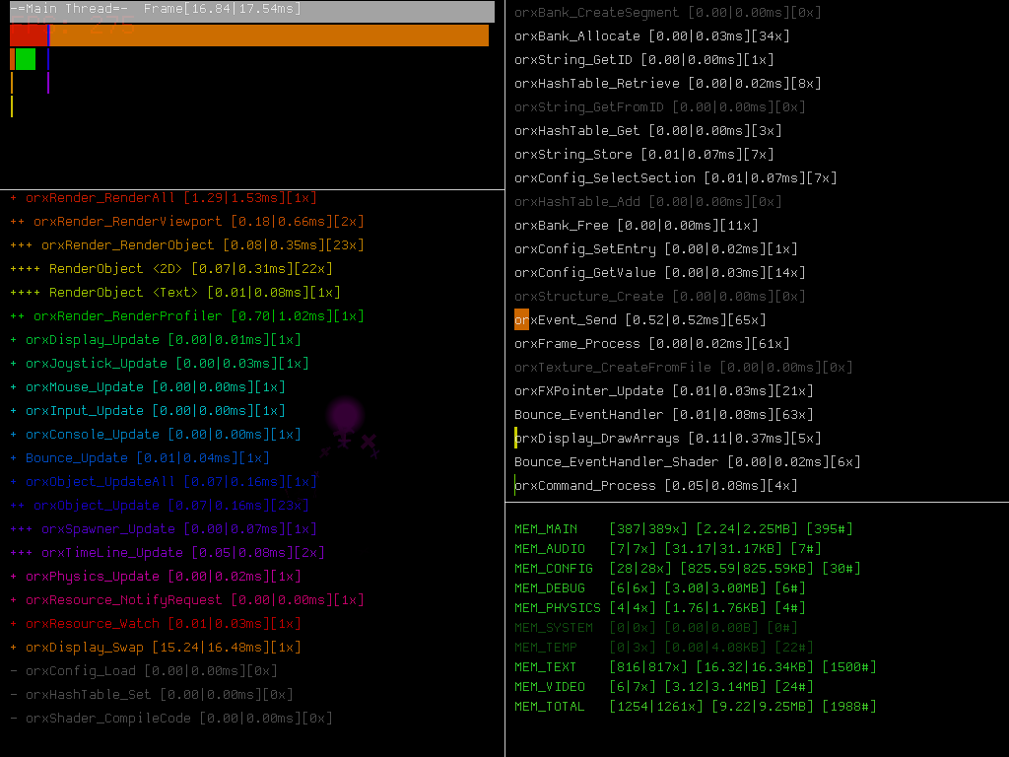Click the orxString_Store row
This screenshot has width=1009, height=757.
pos(644,155)
